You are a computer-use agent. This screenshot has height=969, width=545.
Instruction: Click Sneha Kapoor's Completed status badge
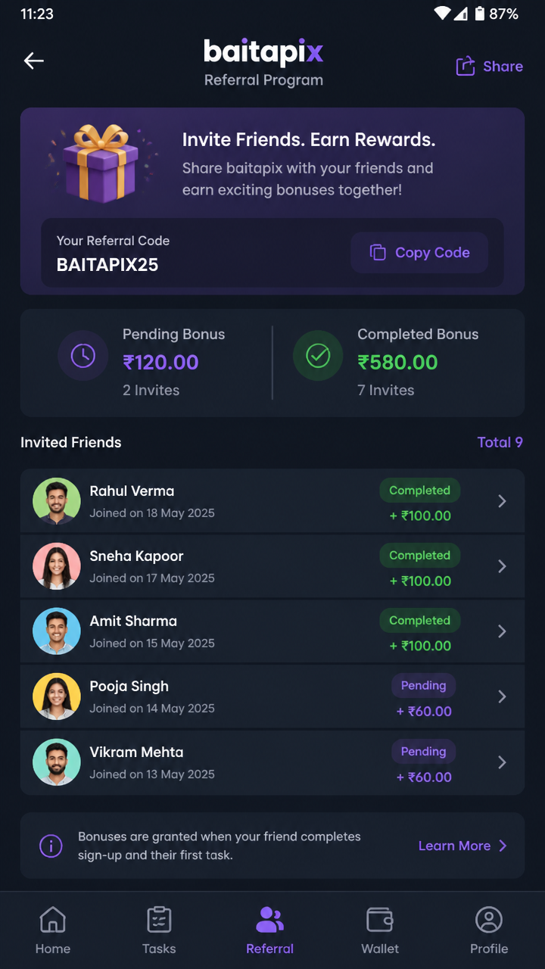coord(419,556)
